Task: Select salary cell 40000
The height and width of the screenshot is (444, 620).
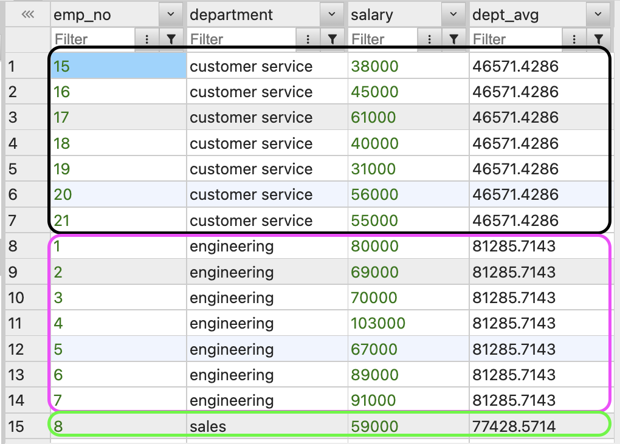Action: [408, 143]
